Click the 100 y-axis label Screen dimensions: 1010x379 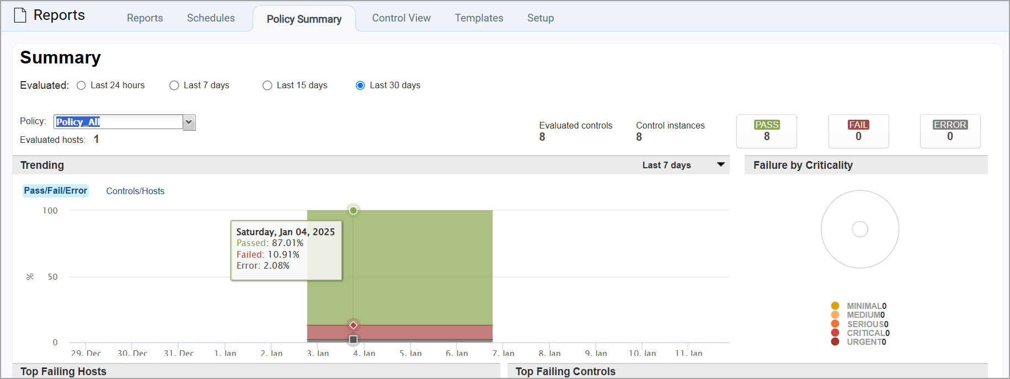click(x=50, y=211)
